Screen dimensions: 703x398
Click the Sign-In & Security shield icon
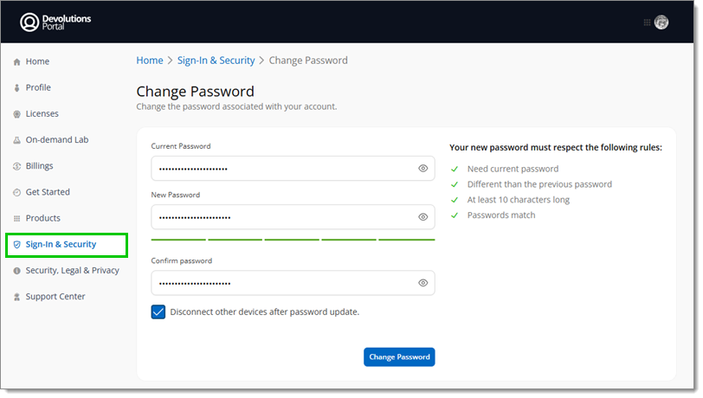click(17, 244)
